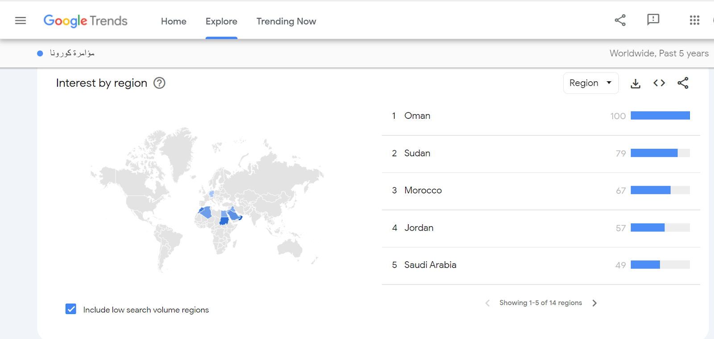Get embed code for region widget
The image size is (714, 339).
coord(659,83)
